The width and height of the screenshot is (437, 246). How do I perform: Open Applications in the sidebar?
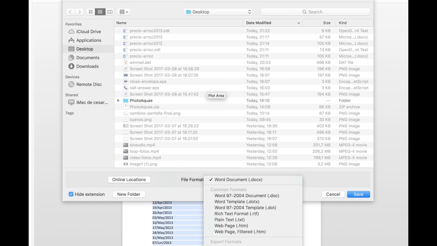click(x=89, y=40)
